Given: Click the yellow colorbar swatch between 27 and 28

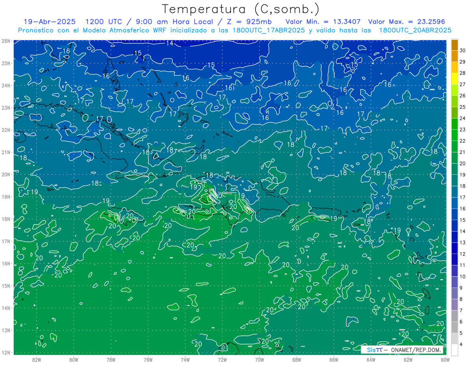Looking at the screenshot, I should (454, 79).
